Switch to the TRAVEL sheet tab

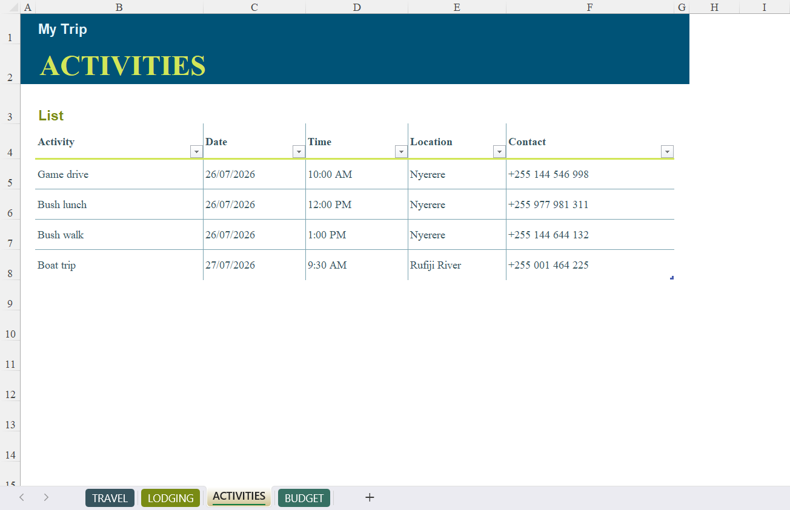pos(110,498)
